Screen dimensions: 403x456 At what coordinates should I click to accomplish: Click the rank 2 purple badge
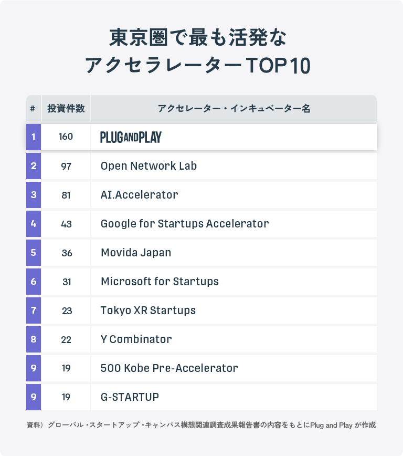click(x=34, y=166)
